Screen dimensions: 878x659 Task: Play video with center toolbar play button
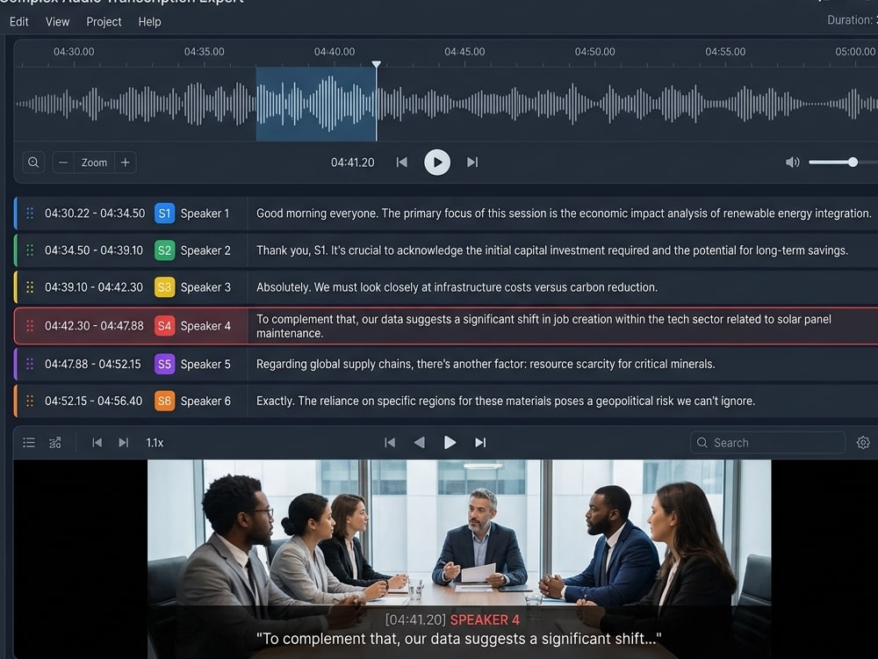450,443
